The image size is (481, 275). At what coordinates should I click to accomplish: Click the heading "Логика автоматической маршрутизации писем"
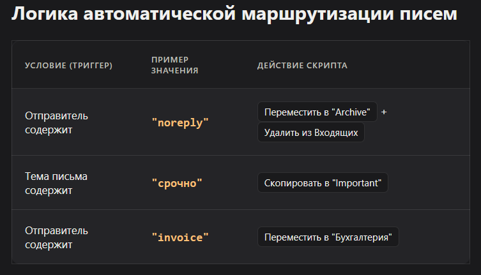coord(234,14)
